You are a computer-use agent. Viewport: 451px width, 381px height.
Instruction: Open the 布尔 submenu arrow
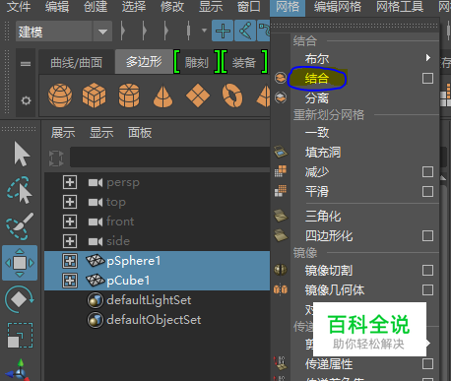click(x=428, y=58)
